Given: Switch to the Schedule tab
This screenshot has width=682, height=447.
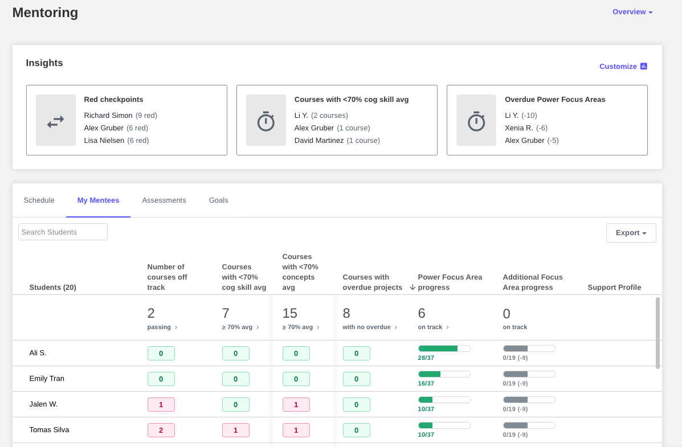Looking at the screenshot, I should pos(39,200).
